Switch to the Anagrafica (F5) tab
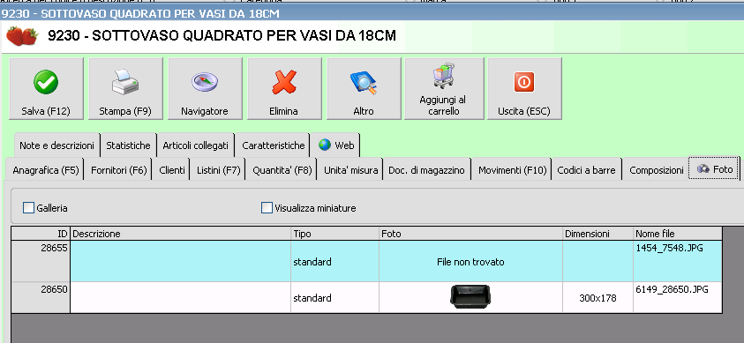Screen dimensions: 744x343 (46, 170)
